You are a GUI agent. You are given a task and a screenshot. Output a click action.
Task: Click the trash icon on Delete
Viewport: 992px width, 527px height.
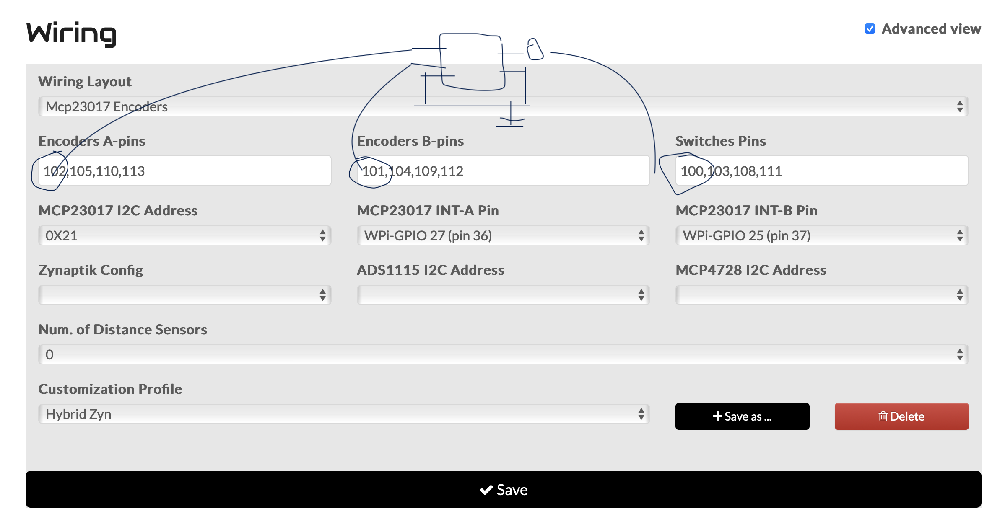883,416
